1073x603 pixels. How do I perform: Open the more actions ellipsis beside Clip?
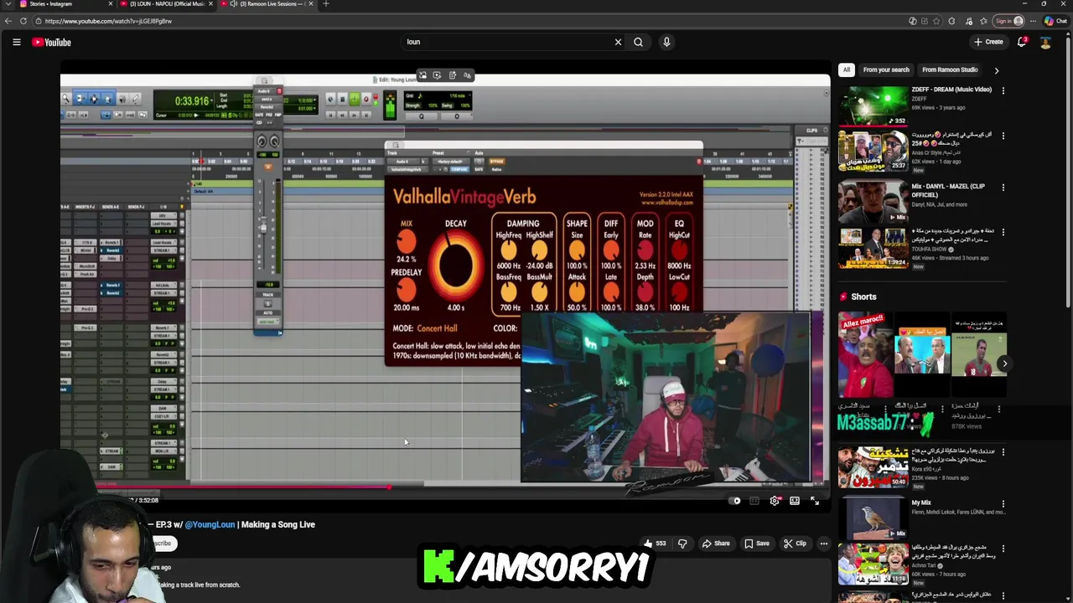click(823, 544)
